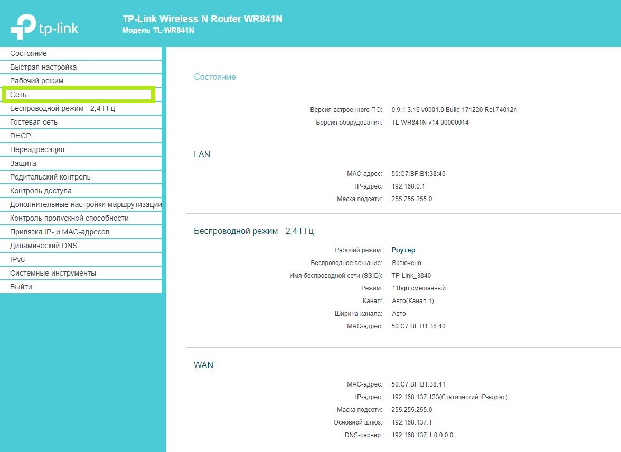Open Контроль доступа in sidebar
Image resolution: width=621 pixels, height=452 pixels.
[41, 191]
